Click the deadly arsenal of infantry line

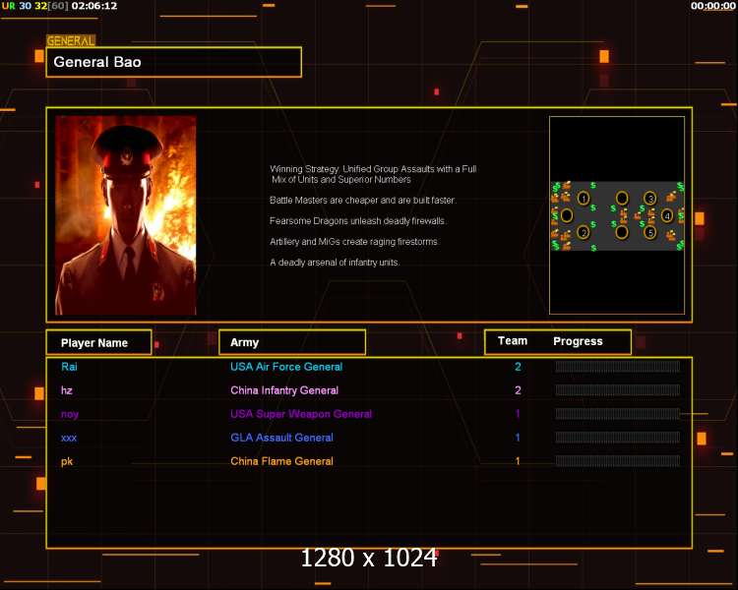pos(335,263)
